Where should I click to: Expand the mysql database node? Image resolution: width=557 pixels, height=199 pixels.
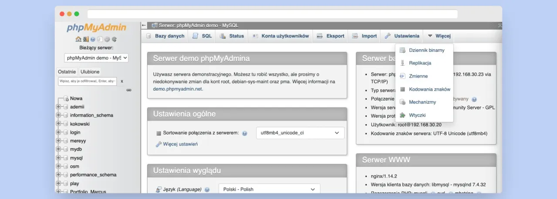click(58, 158)
